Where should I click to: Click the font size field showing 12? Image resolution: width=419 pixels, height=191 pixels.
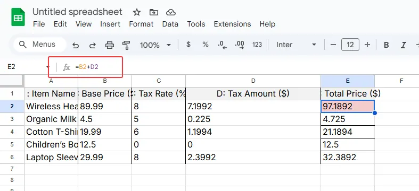(x=350, y=45)
